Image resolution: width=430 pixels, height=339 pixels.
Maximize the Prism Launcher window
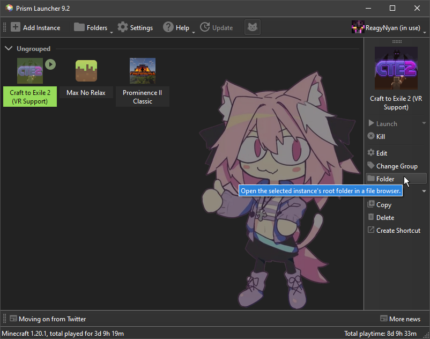point(392,8)
